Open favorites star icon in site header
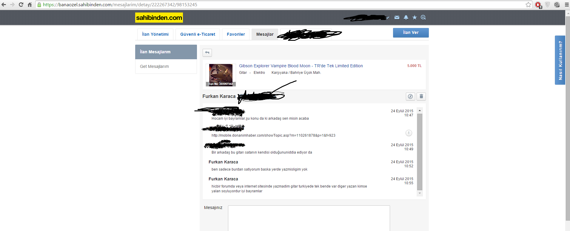570x231 pixels. click(415, 17)
